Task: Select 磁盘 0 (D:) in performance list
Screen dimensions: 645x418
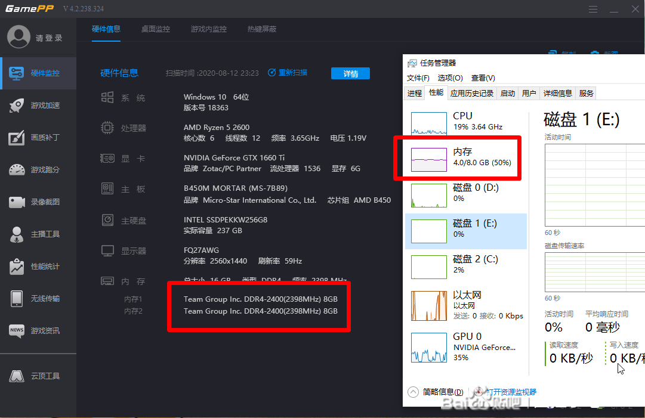Action: (465, 195)
